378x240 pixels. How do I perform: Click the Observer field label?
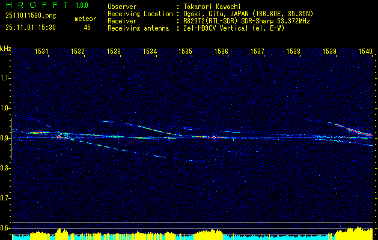[122, 7]
